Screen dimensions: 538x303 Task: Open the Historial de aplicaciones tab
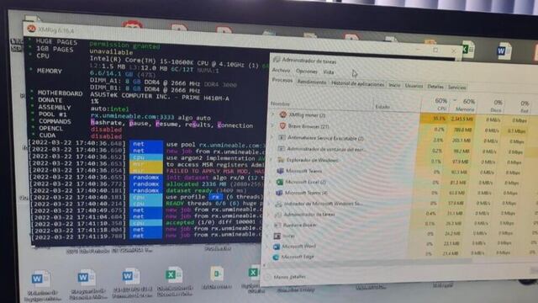(x=357, y=83)
